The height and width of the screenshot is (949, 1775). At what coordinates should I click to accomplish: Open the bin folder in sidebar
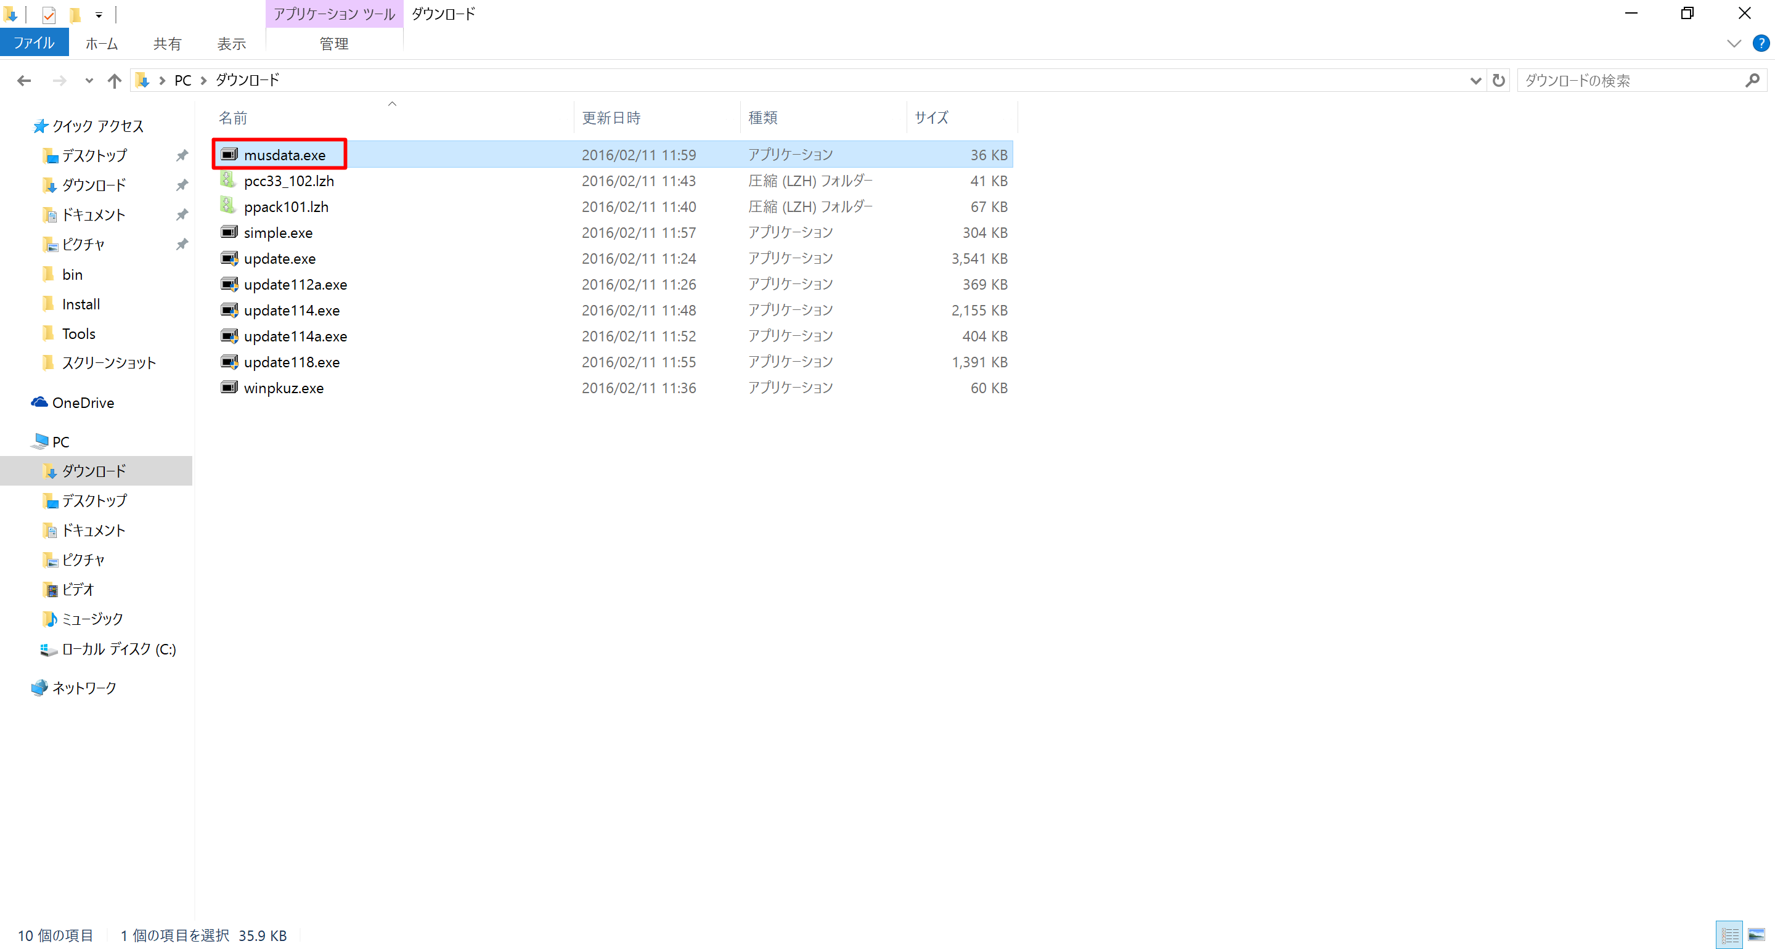72,274
